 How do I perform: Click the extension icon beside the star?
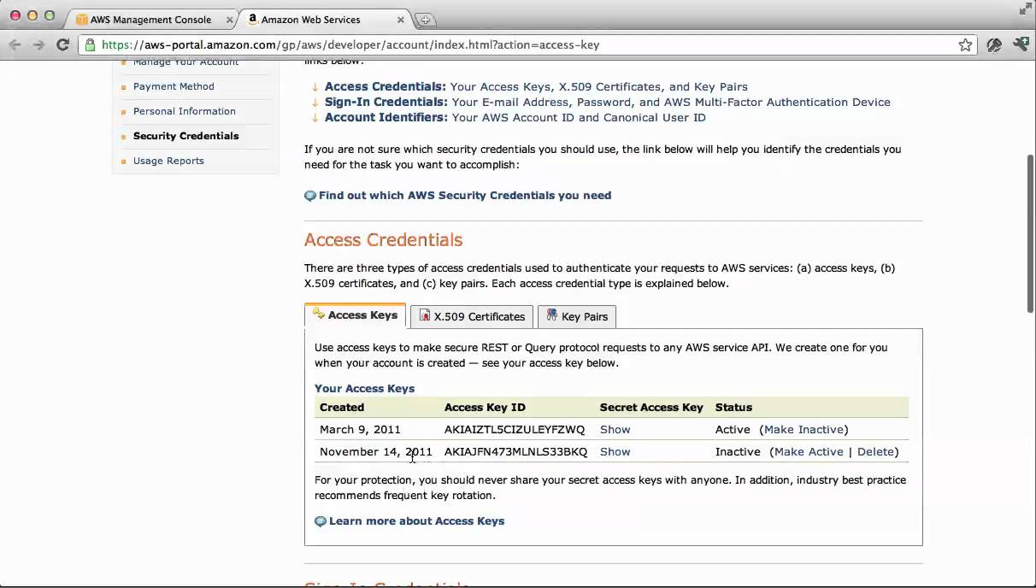(994, 45)
